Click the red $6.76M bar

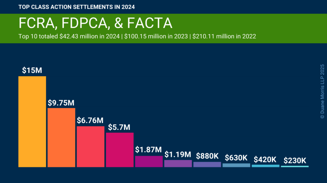click(90, 146)
